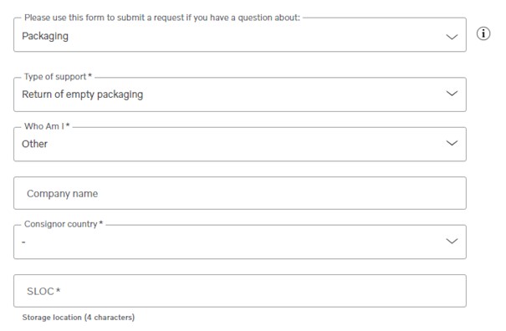Focus the SLOC required text field
This screenshot has height=331, width=506.
pyautogui.click(x=240, y=291)
